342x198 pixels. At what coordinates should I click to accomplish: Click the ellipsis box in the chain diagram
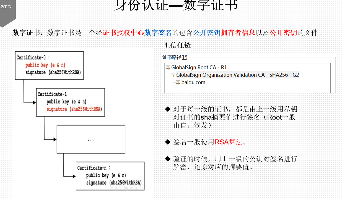click(x=91, y=139)
